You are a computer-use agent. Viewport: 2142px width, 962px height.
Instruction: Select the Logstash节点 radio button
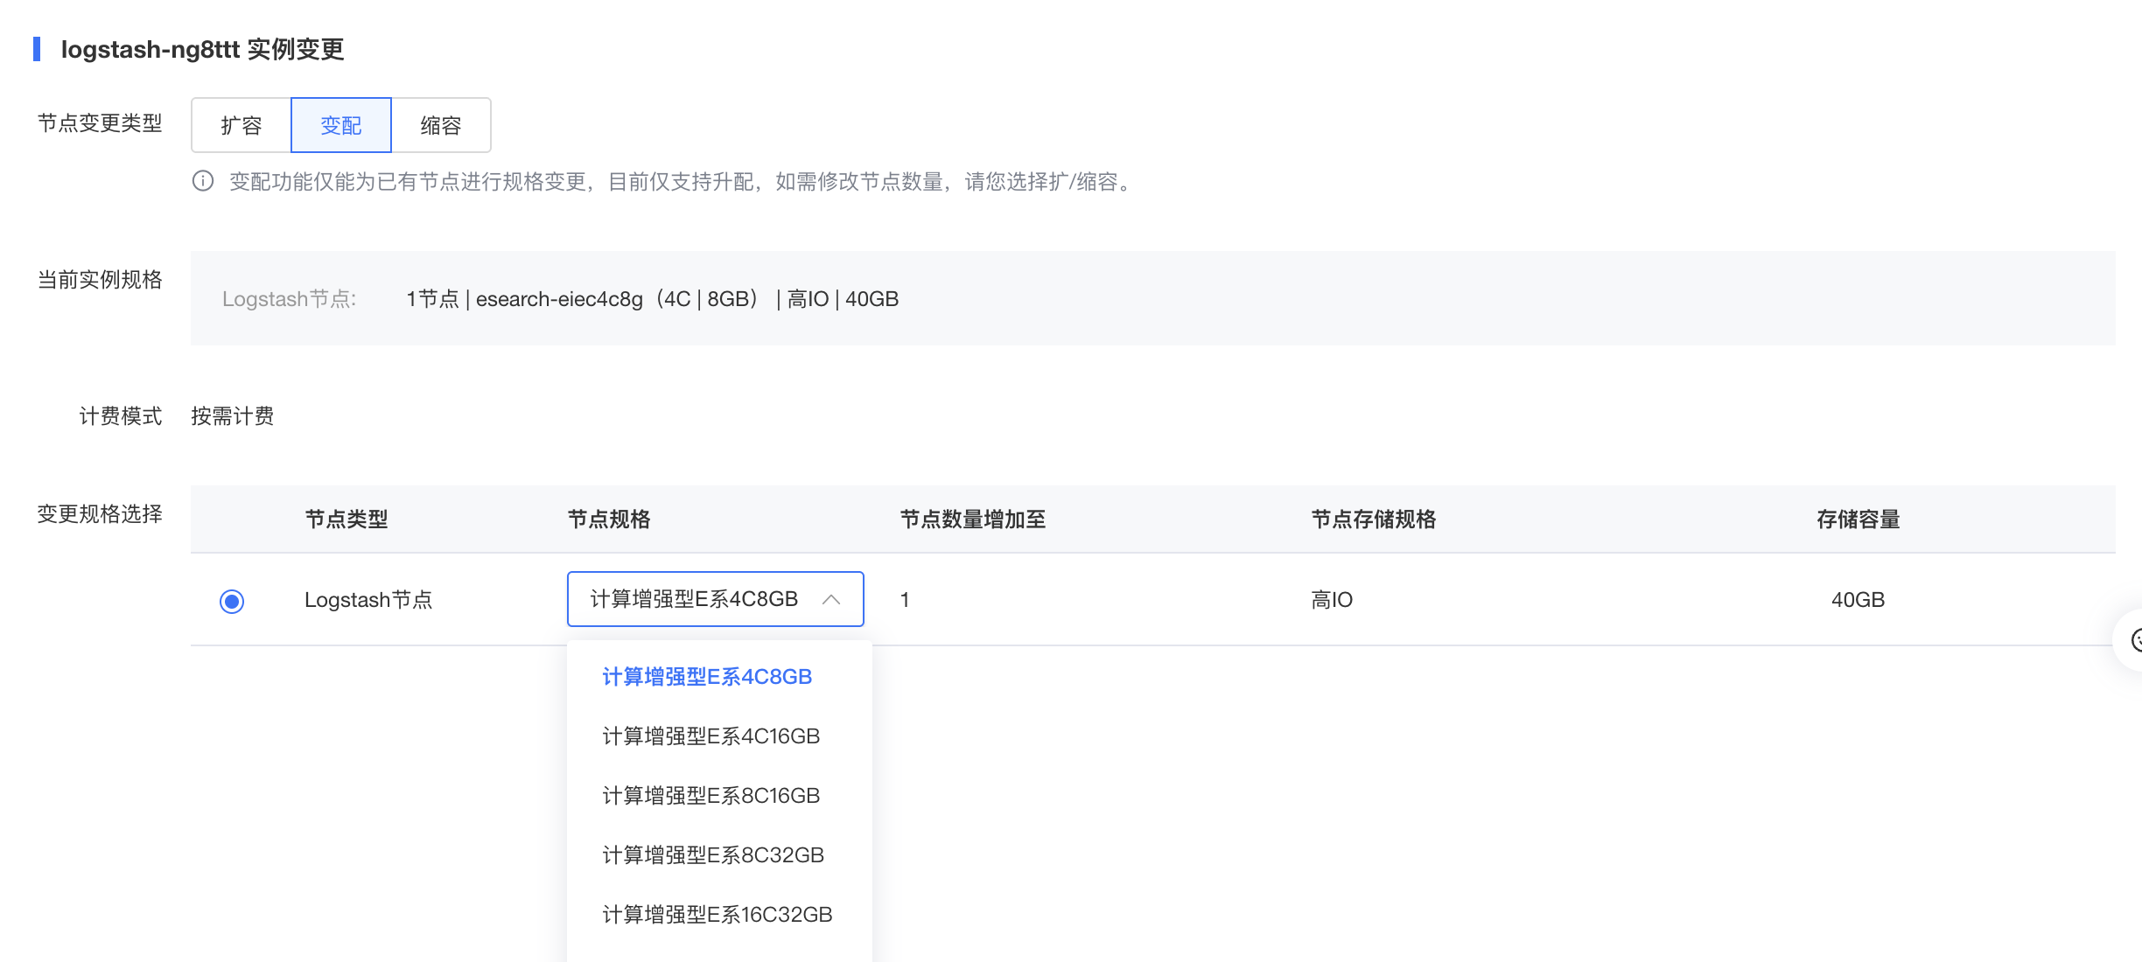(232, 601)
